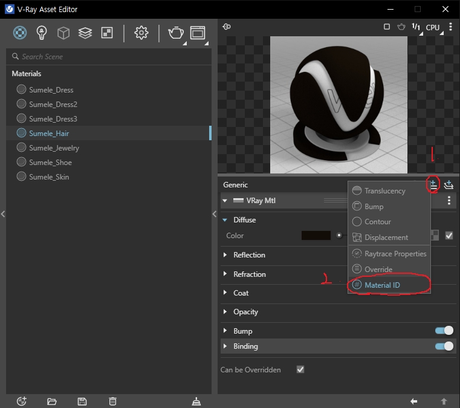Delete selected asset with trash icon

tap(112, 401)
